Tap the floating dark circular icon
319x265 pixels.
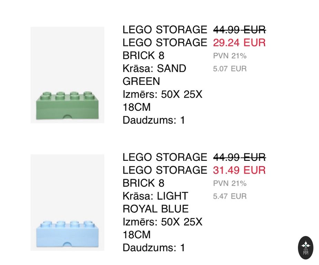tap(306, 247)
